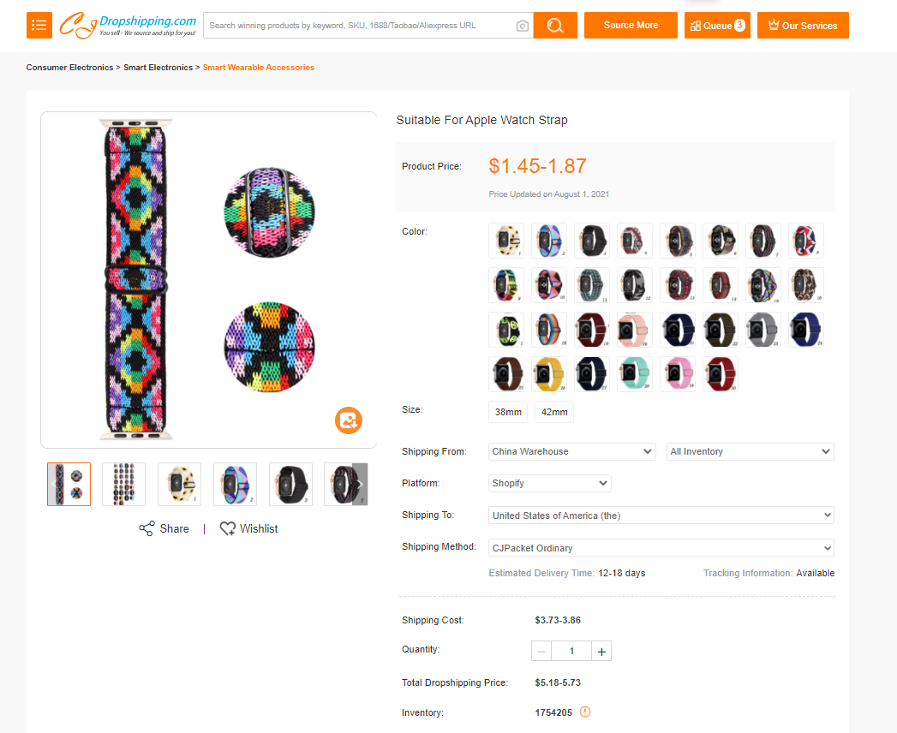Expand the CJPacket Ordinary shipping method dropdown
897x733 pixels.
tap(661, 548)
